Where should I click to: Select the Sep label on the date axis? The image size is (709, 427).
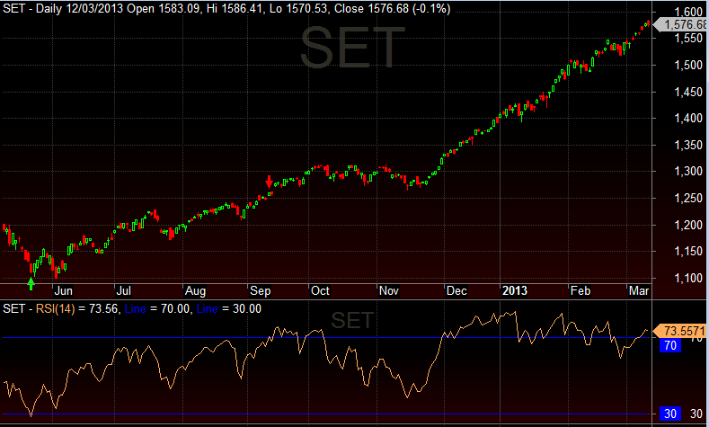[260, 291]
